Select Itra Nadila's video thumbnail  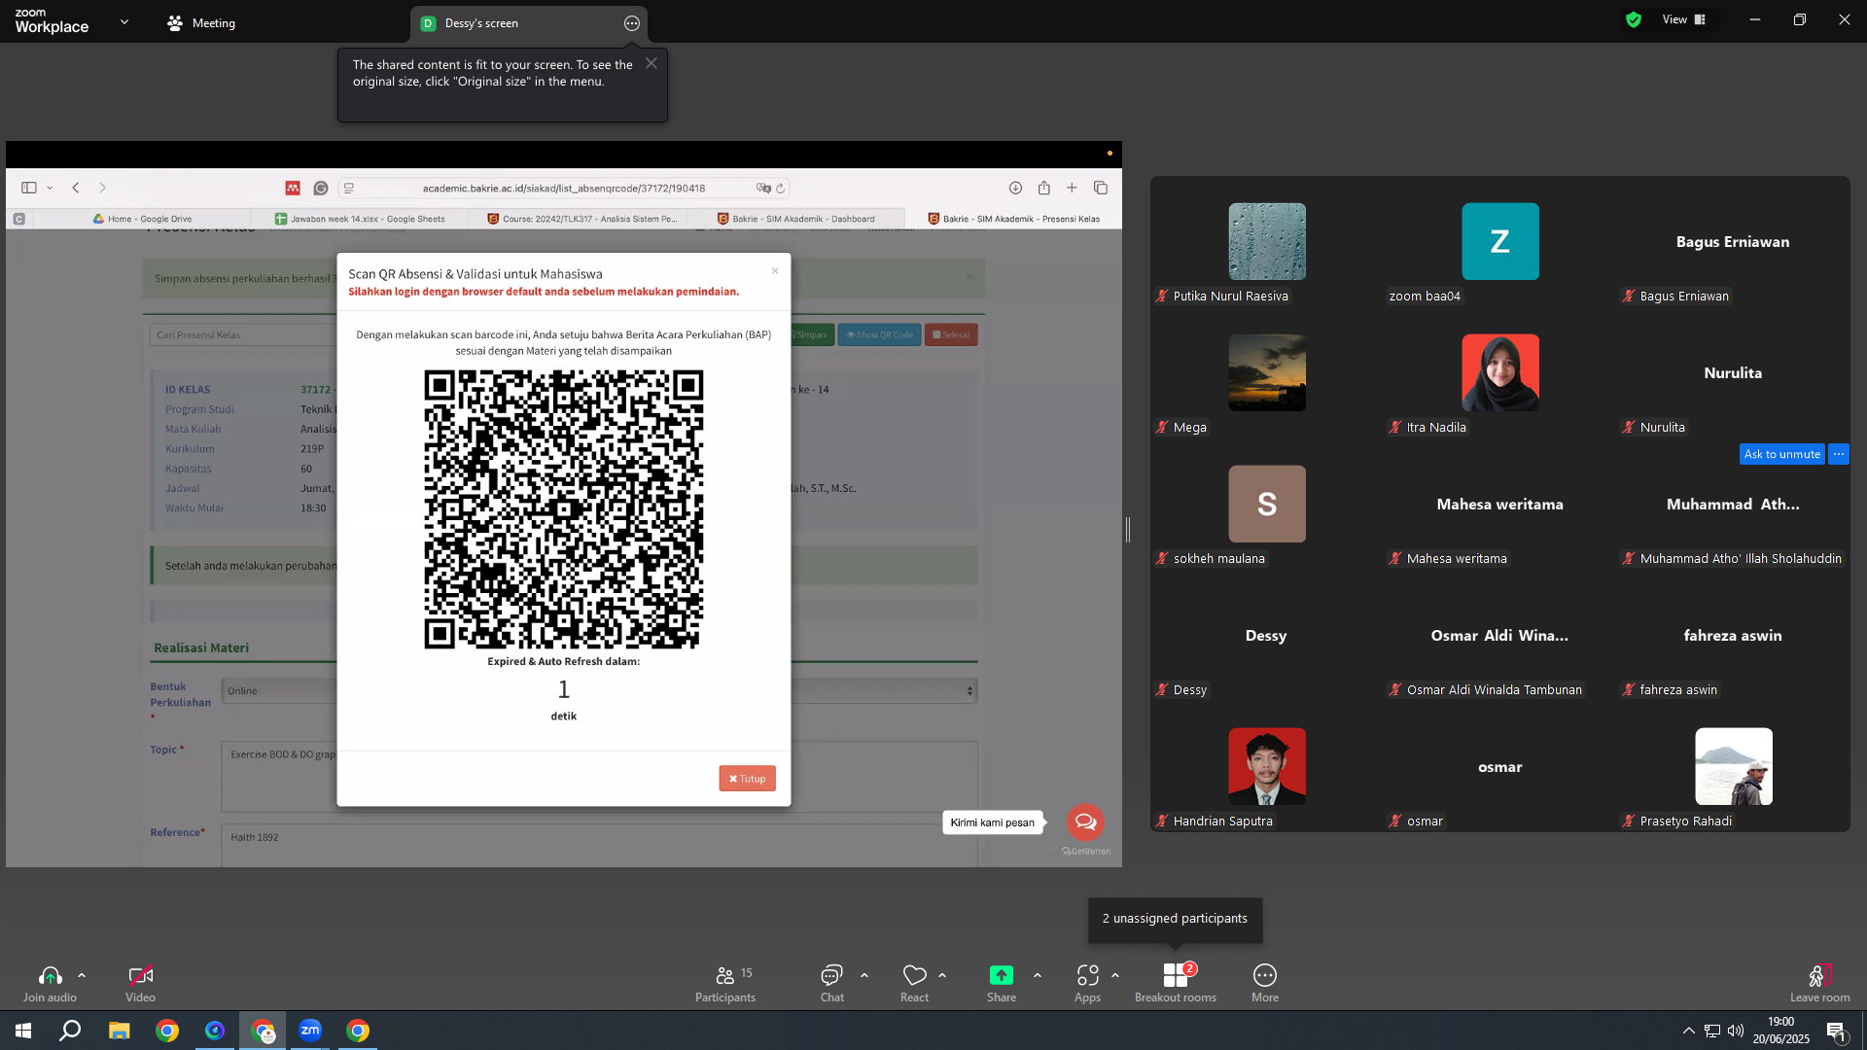1500,372
